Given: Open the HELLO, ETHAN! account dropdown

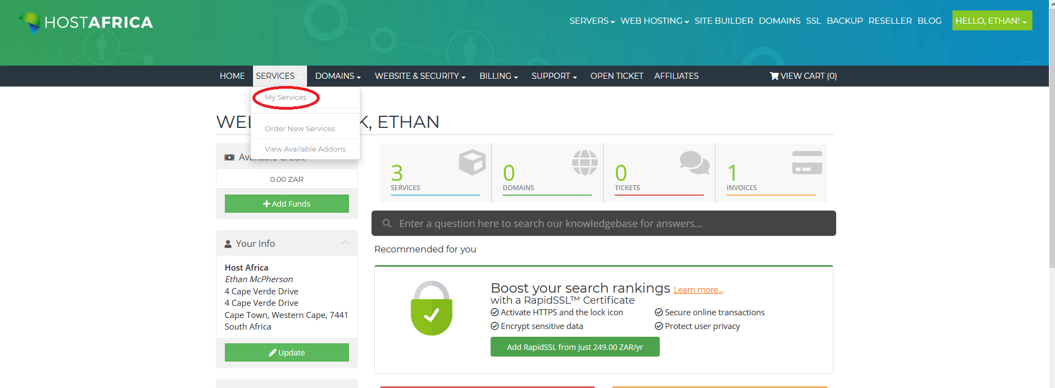Looking at the screenshot, I should [992, 21].
